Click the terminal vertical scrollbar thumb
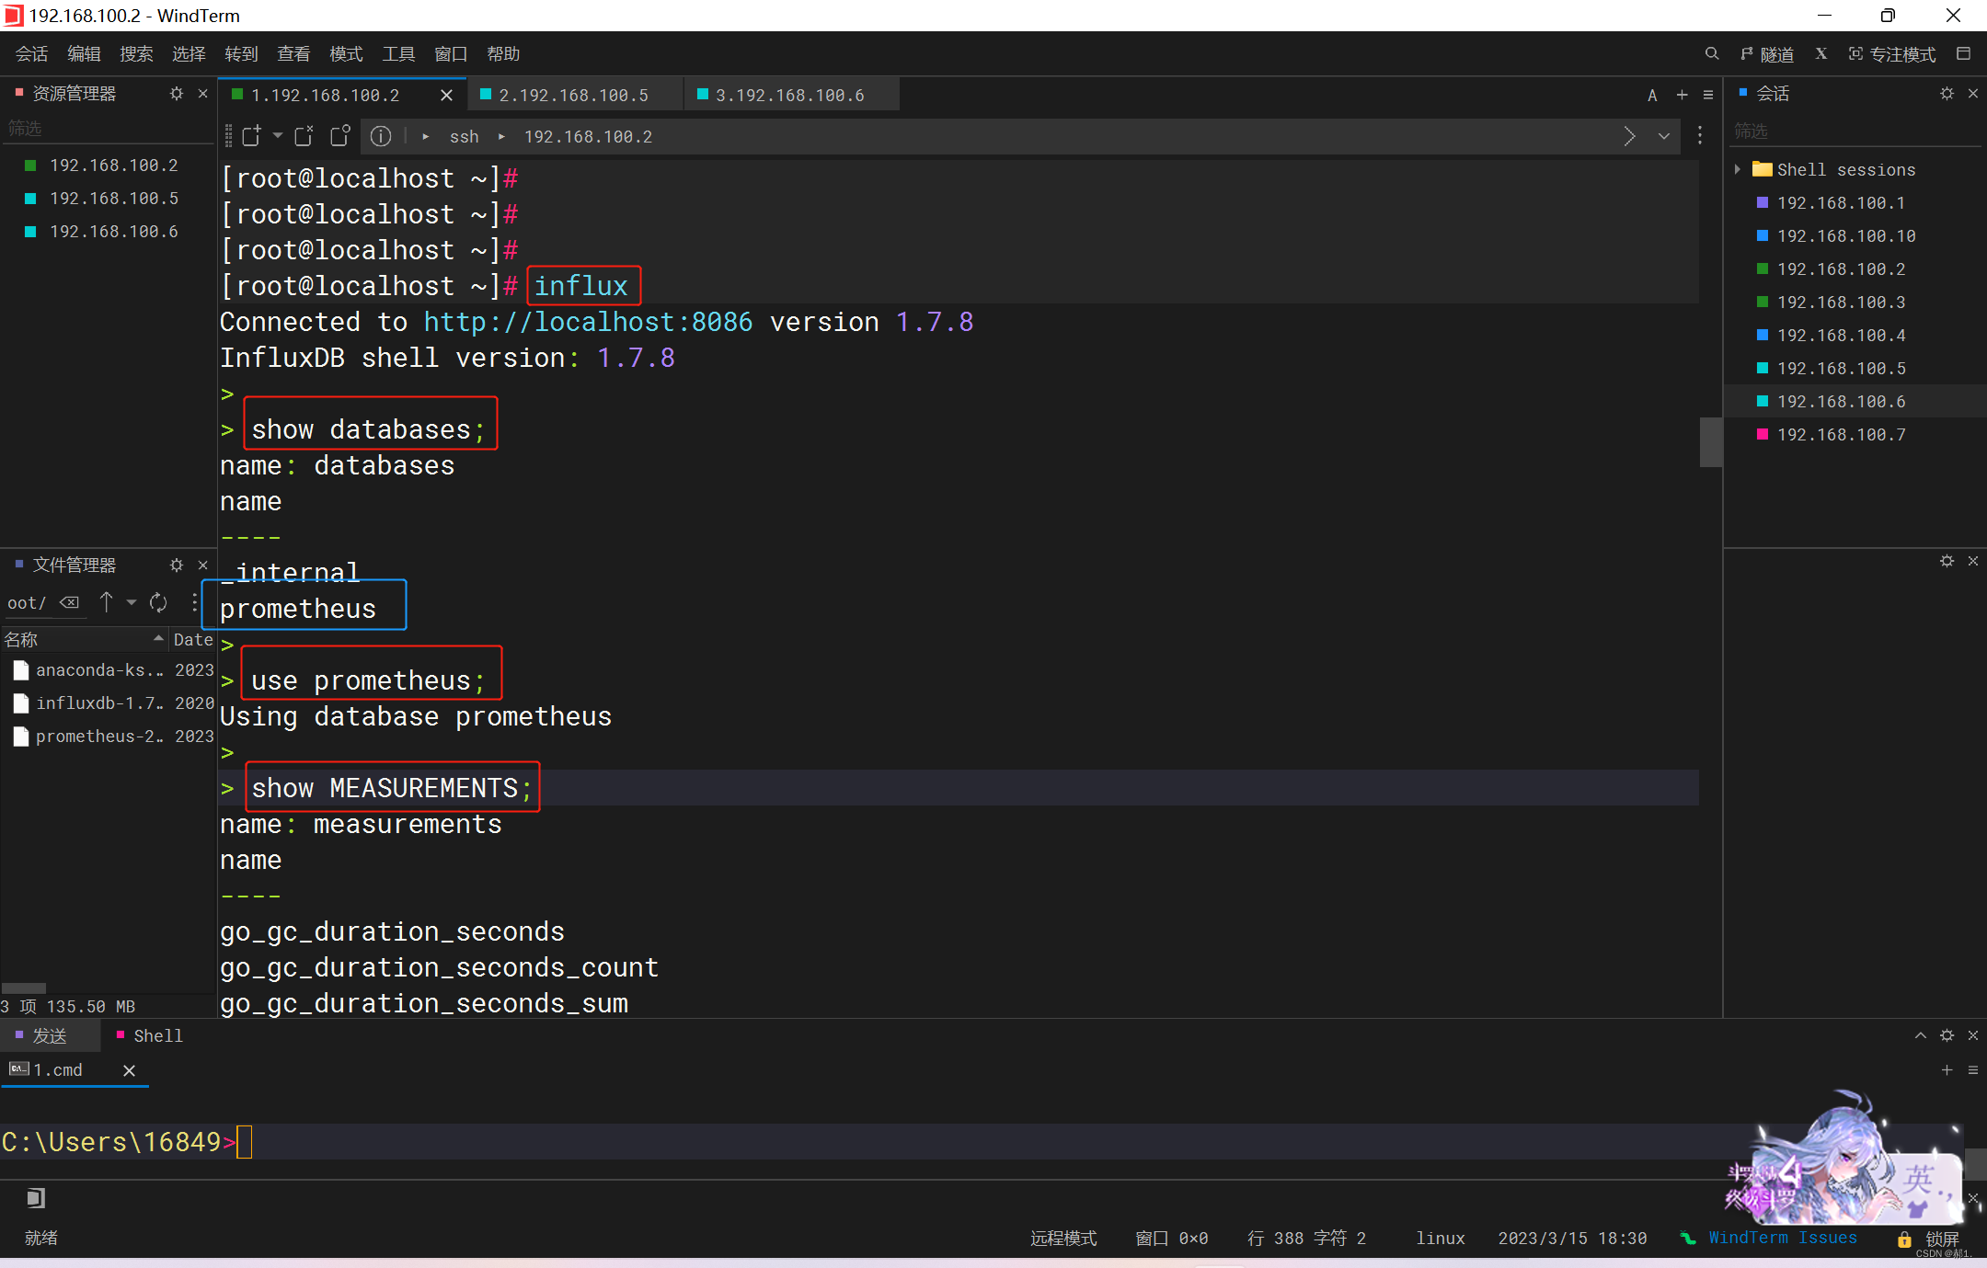The image size is (1987, 1268). 1710,441
